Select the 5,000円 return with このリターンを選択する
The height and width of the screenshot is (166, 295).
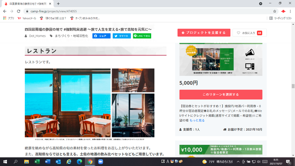[221, 95]
